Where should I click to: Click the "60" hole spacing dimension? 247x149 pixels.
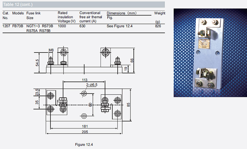click(x=90, y=105)
